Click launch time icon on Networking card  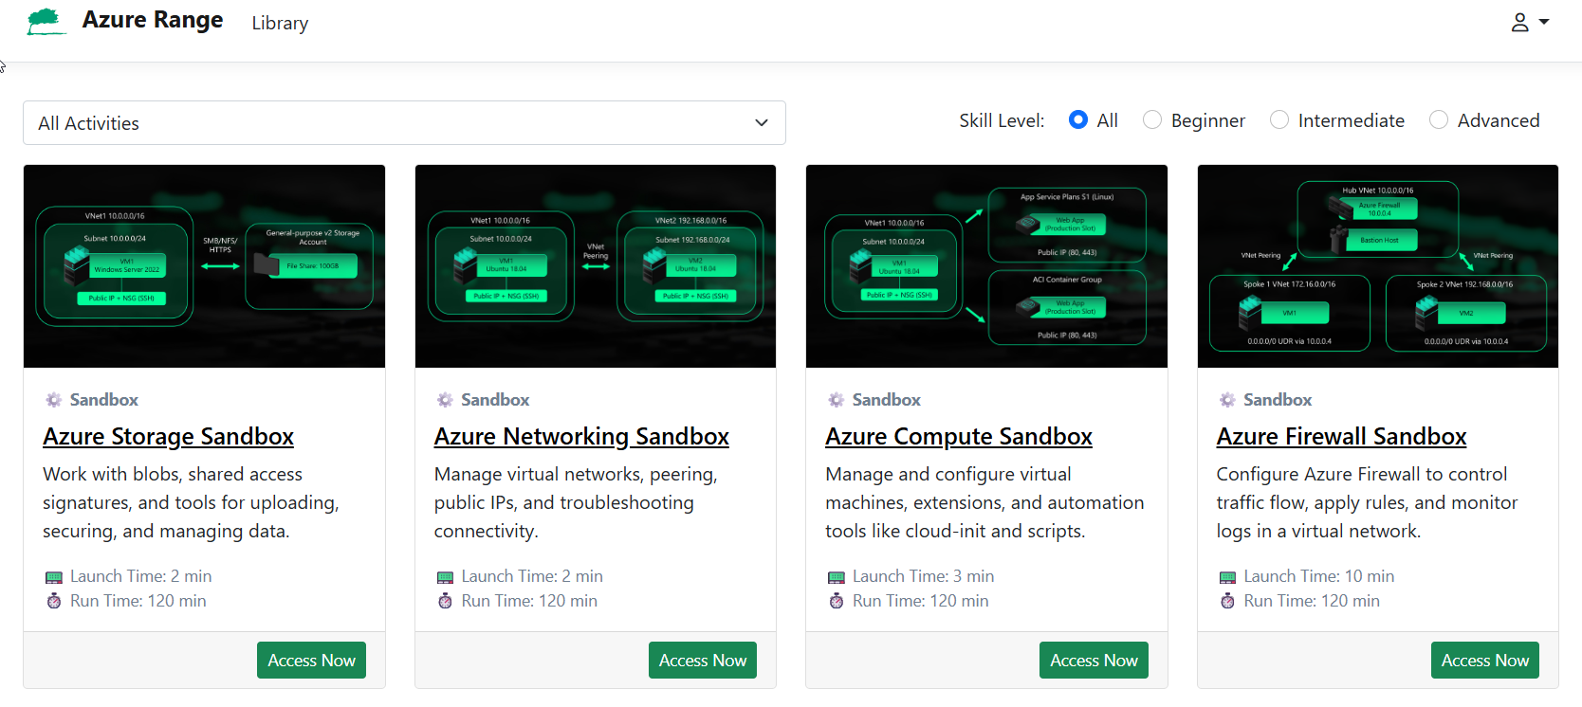tap(445, 577)
